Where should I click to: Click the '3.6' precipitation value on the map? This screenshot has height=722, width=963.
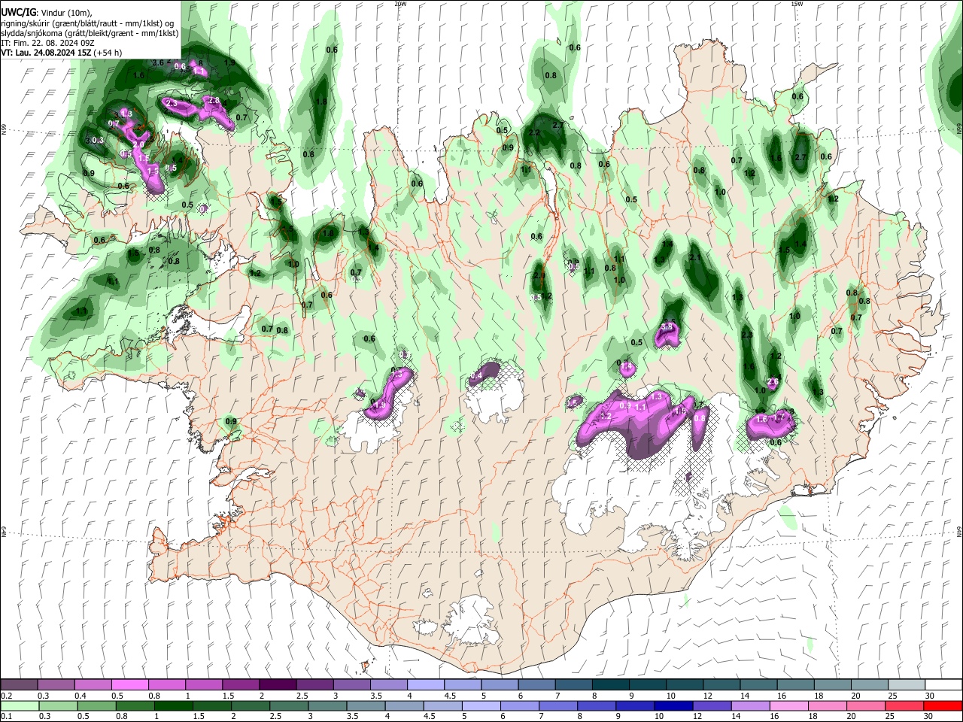click(x=158, y=63)
